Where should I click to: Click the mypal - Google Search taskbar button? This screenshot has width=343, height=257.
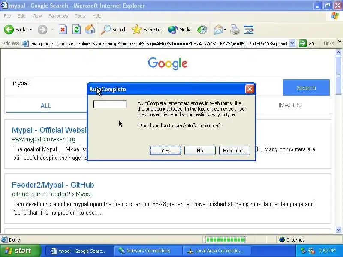pos(80,251)
